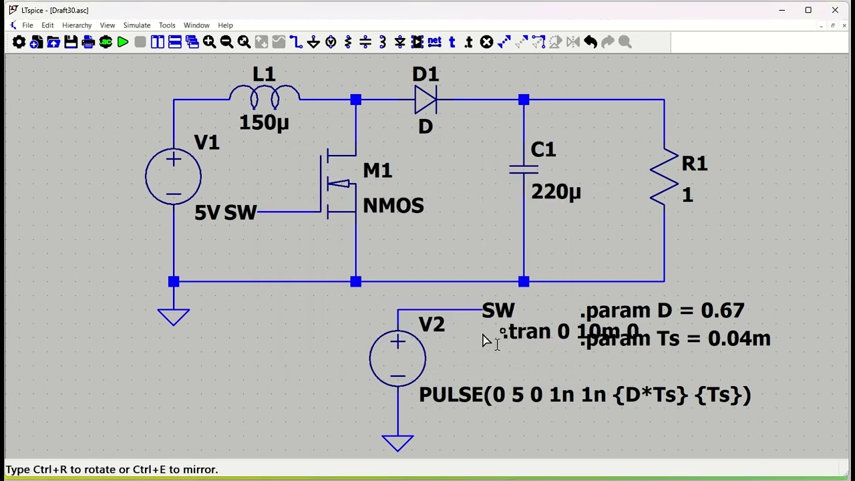Image resolution: width=855 pixels, height=481 pixels.
Task: Open the Edit menu
Action: 47,25
